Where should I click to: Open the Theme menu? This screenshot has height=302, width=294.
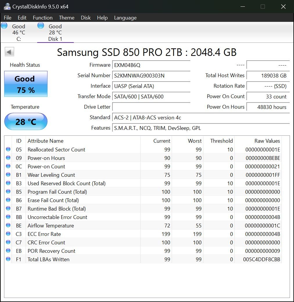pyautogui.click(x=67, y=18)
